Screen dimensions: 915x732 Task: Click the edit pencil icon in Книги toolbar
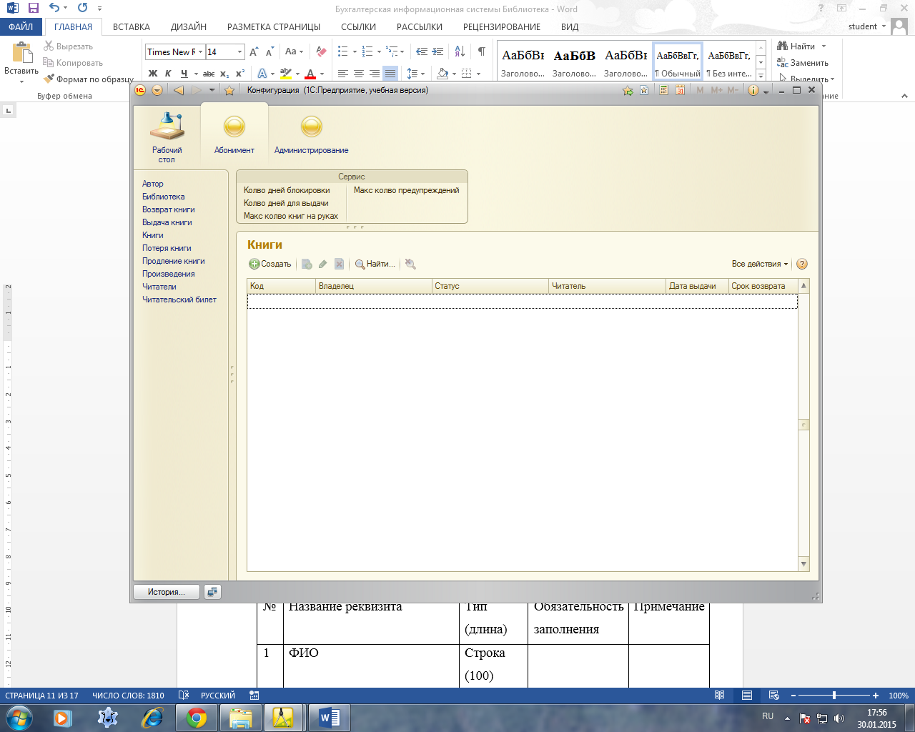[323, 264]
